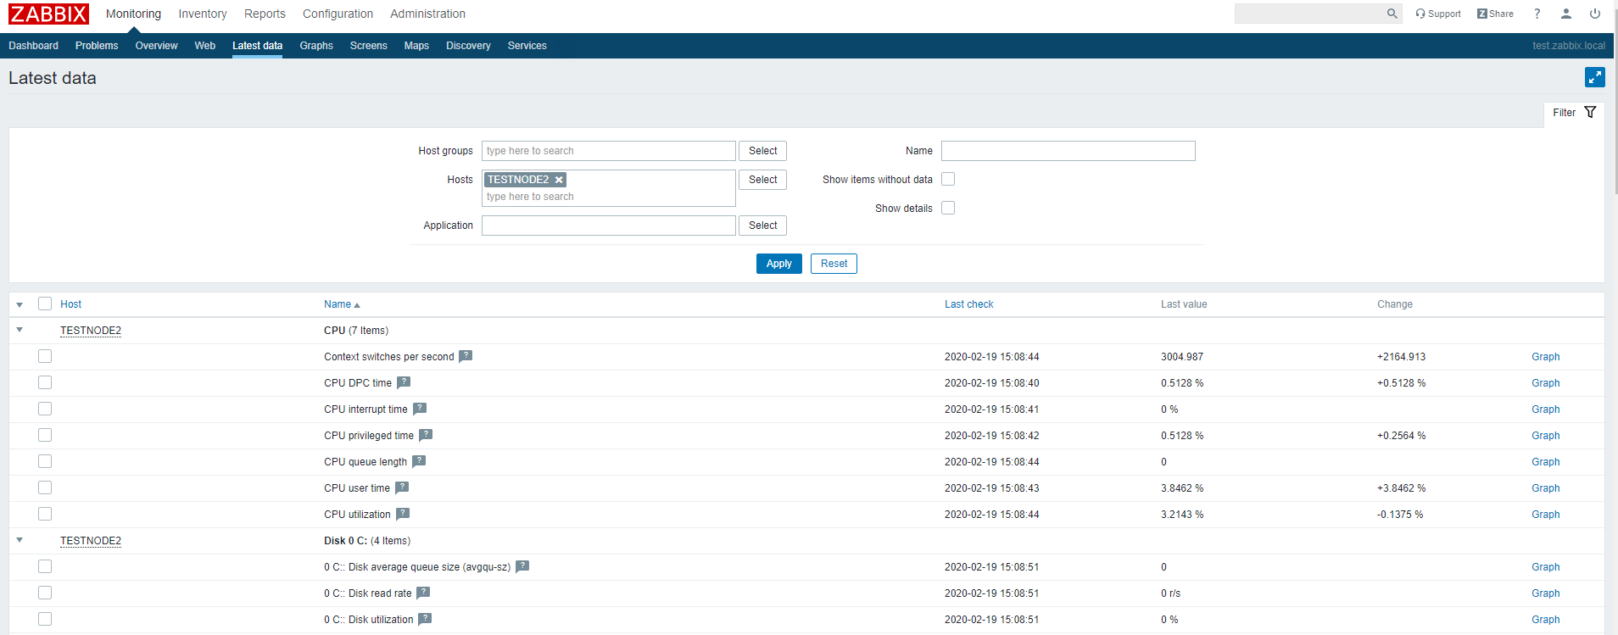Check the CPU utilization item checkbox

point(45,514)
